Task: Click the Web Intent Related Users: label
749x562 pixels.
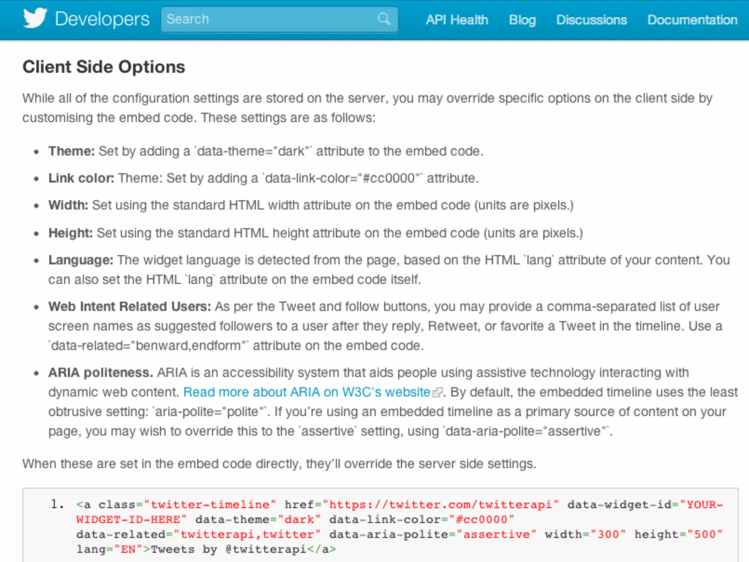Action: click(130, 307)
